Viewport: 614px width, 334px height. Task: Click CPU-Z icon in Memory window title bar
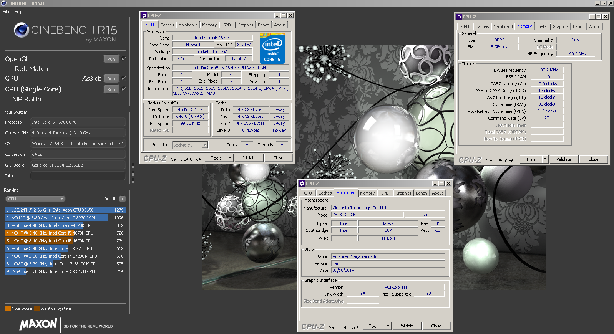(x=459, y=17)
